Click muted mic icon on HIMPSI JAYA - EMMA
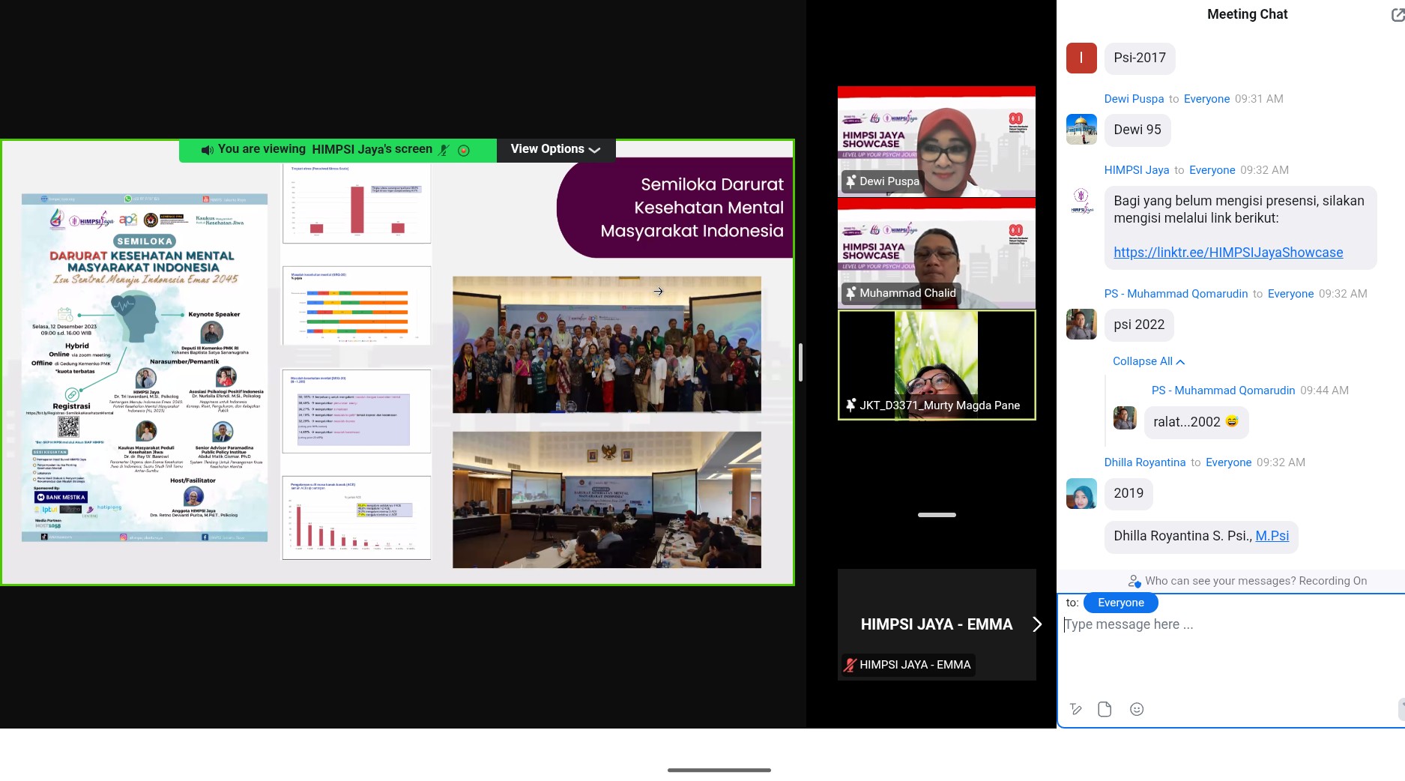Viewport: 1405px width, 781px height. coord(850,665)
